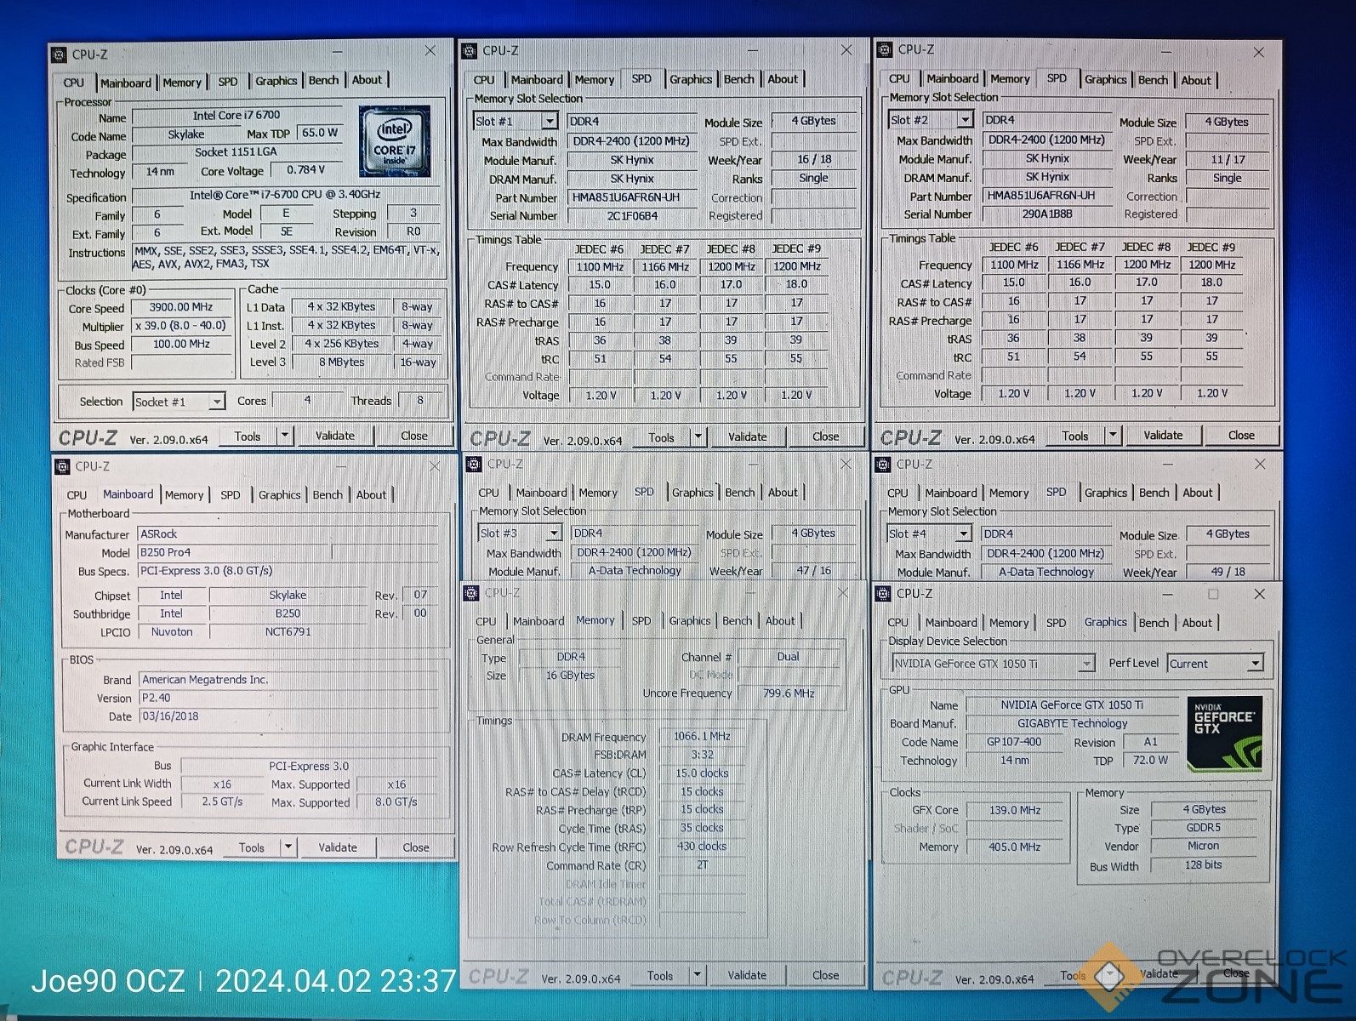1356x1021 pixels.
Task: Click CPU-Z title icon of the CPU tab window
Action: tap(60, 54)
